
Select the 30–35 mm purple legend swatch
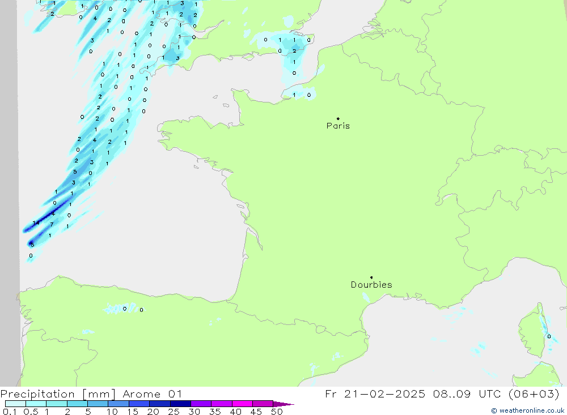201,404
